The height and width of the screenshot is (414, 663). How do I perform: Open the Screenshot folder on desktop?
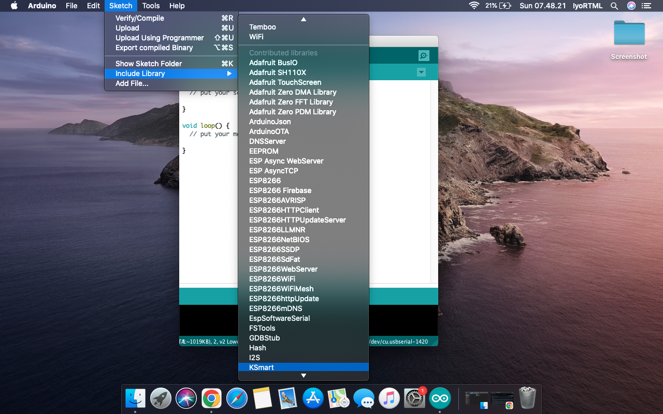629,40
